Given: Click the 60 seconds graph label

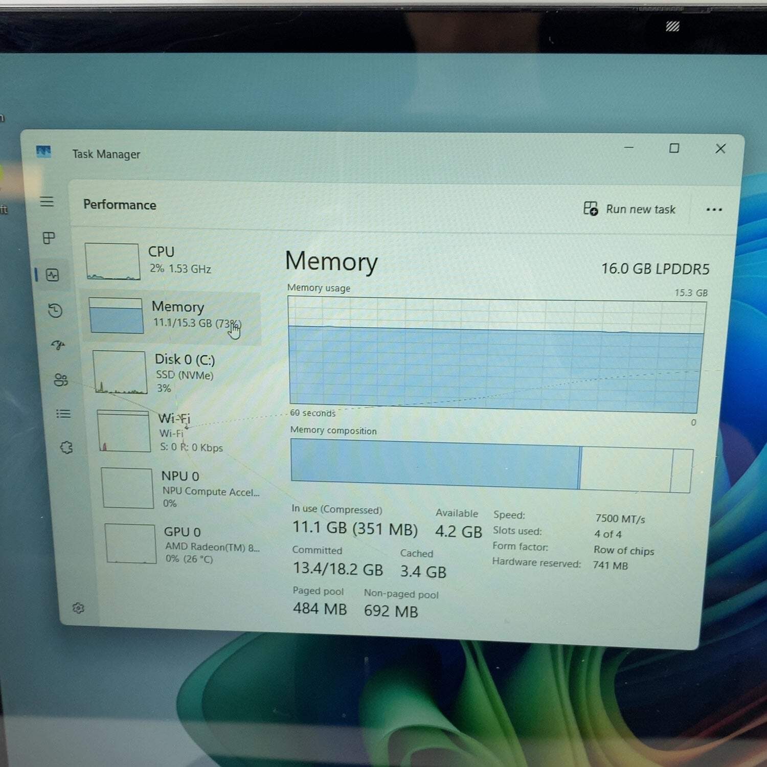Looking at the screenshot, I should tap(312, 413).
